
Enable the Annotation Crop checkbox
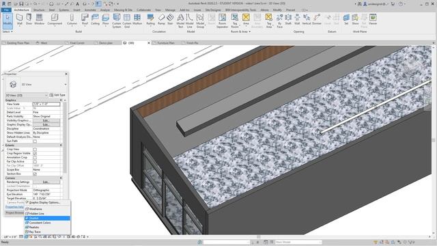point(35,158)
